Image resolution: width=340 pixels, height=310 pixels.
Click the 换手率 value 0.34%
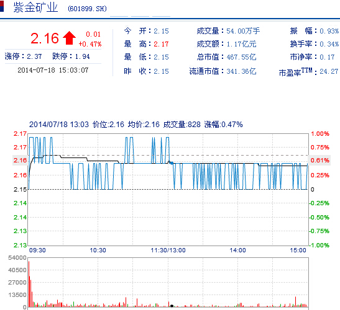(x=329, y=44)
